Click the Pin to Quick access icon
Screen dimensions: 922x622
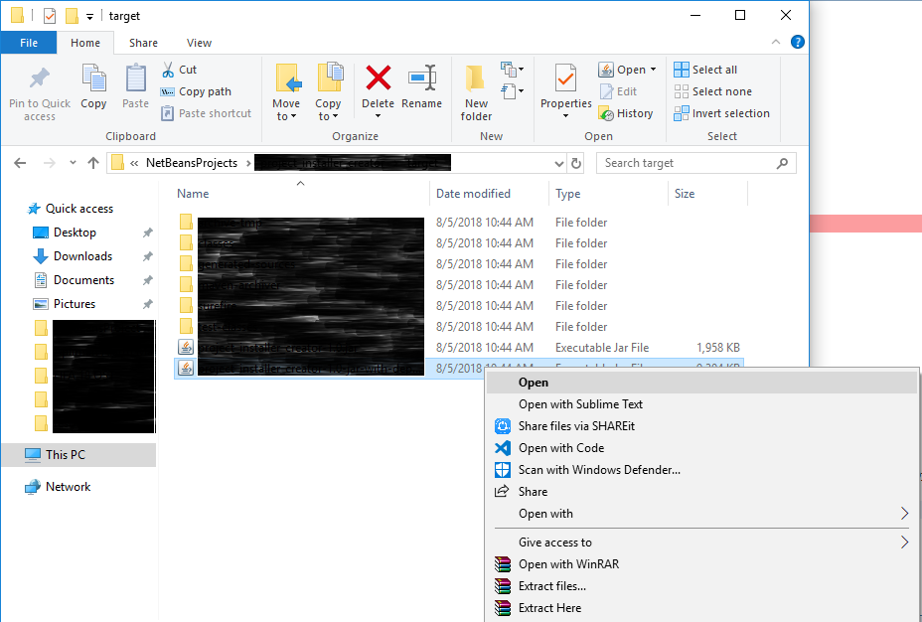tap(40, 78)
